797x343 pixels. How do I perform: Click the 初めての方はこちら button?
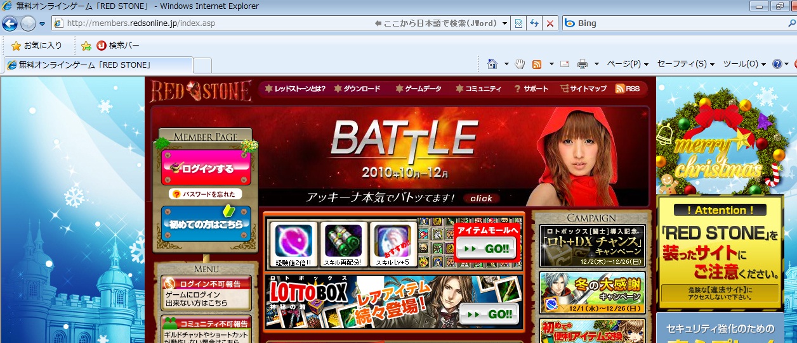point(206,223)
